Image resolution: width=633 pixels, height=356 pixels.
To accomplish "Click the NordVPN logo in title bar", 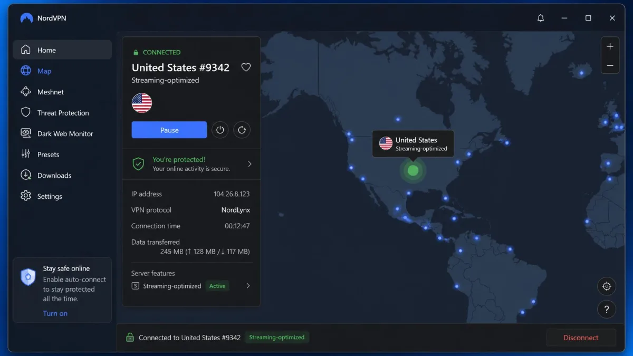I will [x=26, y=18].
